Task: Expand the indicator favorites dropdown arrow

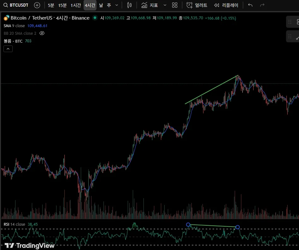Action: point(165,5)
